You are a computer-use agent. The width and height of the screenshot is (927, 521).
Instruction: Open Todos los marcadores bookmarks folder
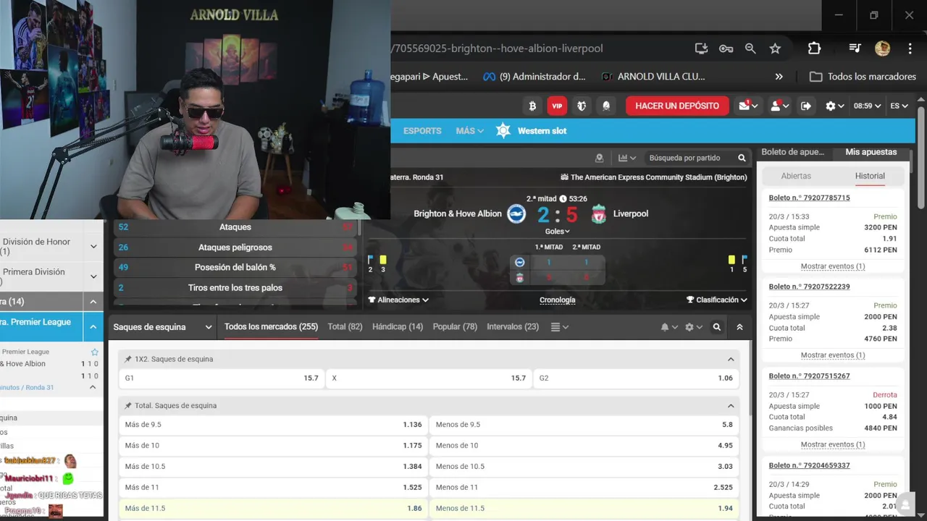coord(863,77)
